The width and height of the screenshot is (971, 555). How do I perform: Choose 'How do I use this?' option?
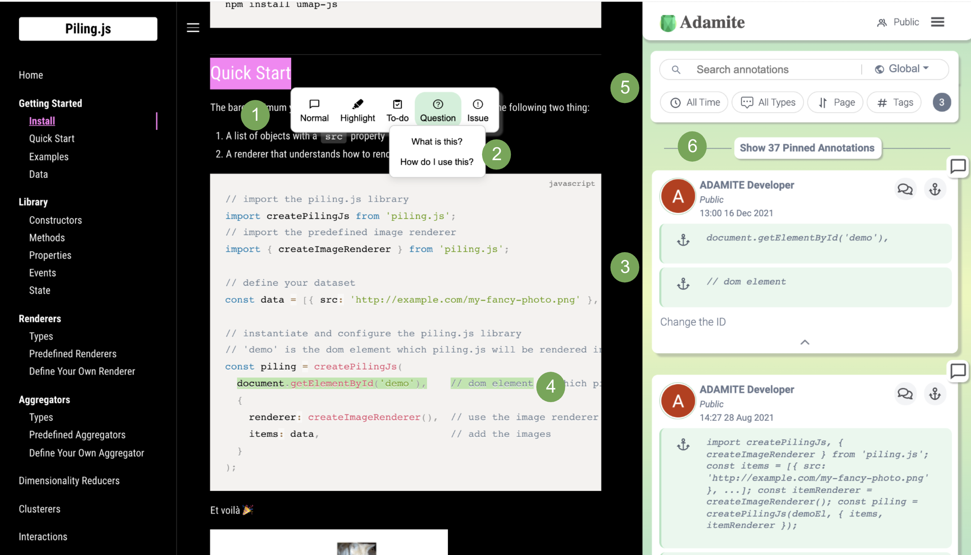437,162
